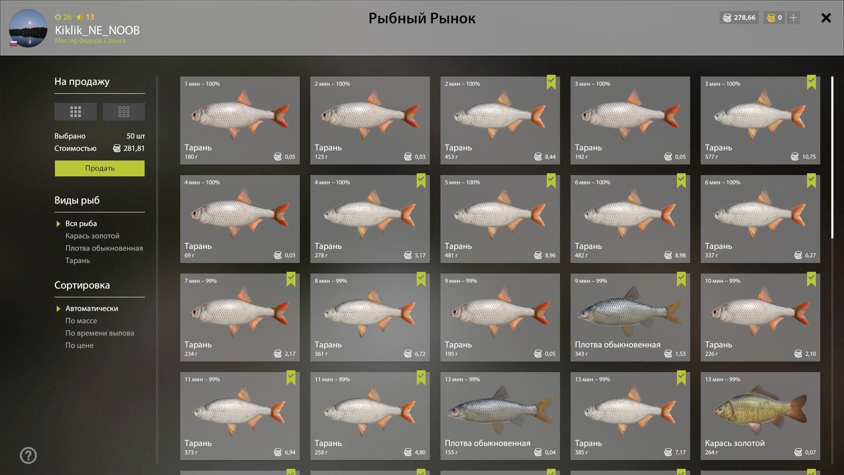
Task: Close the fish market window
Action: click(x=826, y=18)
